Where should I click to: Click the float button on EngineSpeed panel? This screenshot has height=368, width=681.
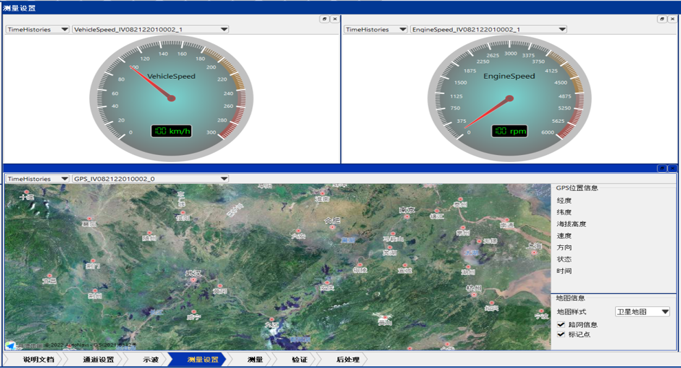pyautogui.click(x=661, y=19)
